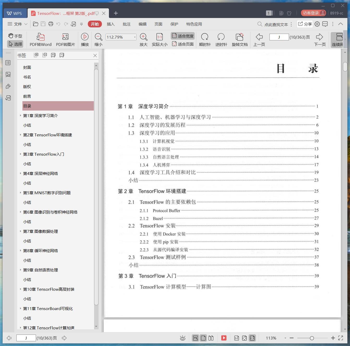Image resolution: width=350 pixels, height=346 pixels.
Task: Rotate the page clockwise (顺时针)
Action: 205,40
